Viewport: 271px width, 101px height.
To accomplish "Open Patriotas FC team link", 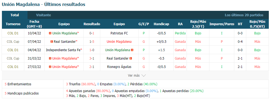I will [119, 33].
